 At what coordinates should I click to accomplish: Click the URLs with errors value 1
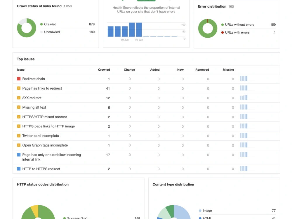pos(275,32)
